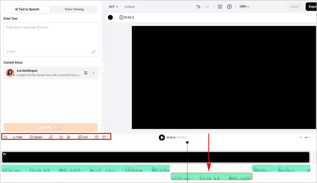Duplicate the selected clip with copy icon
The image size is (317, 183).
(96, 137)
